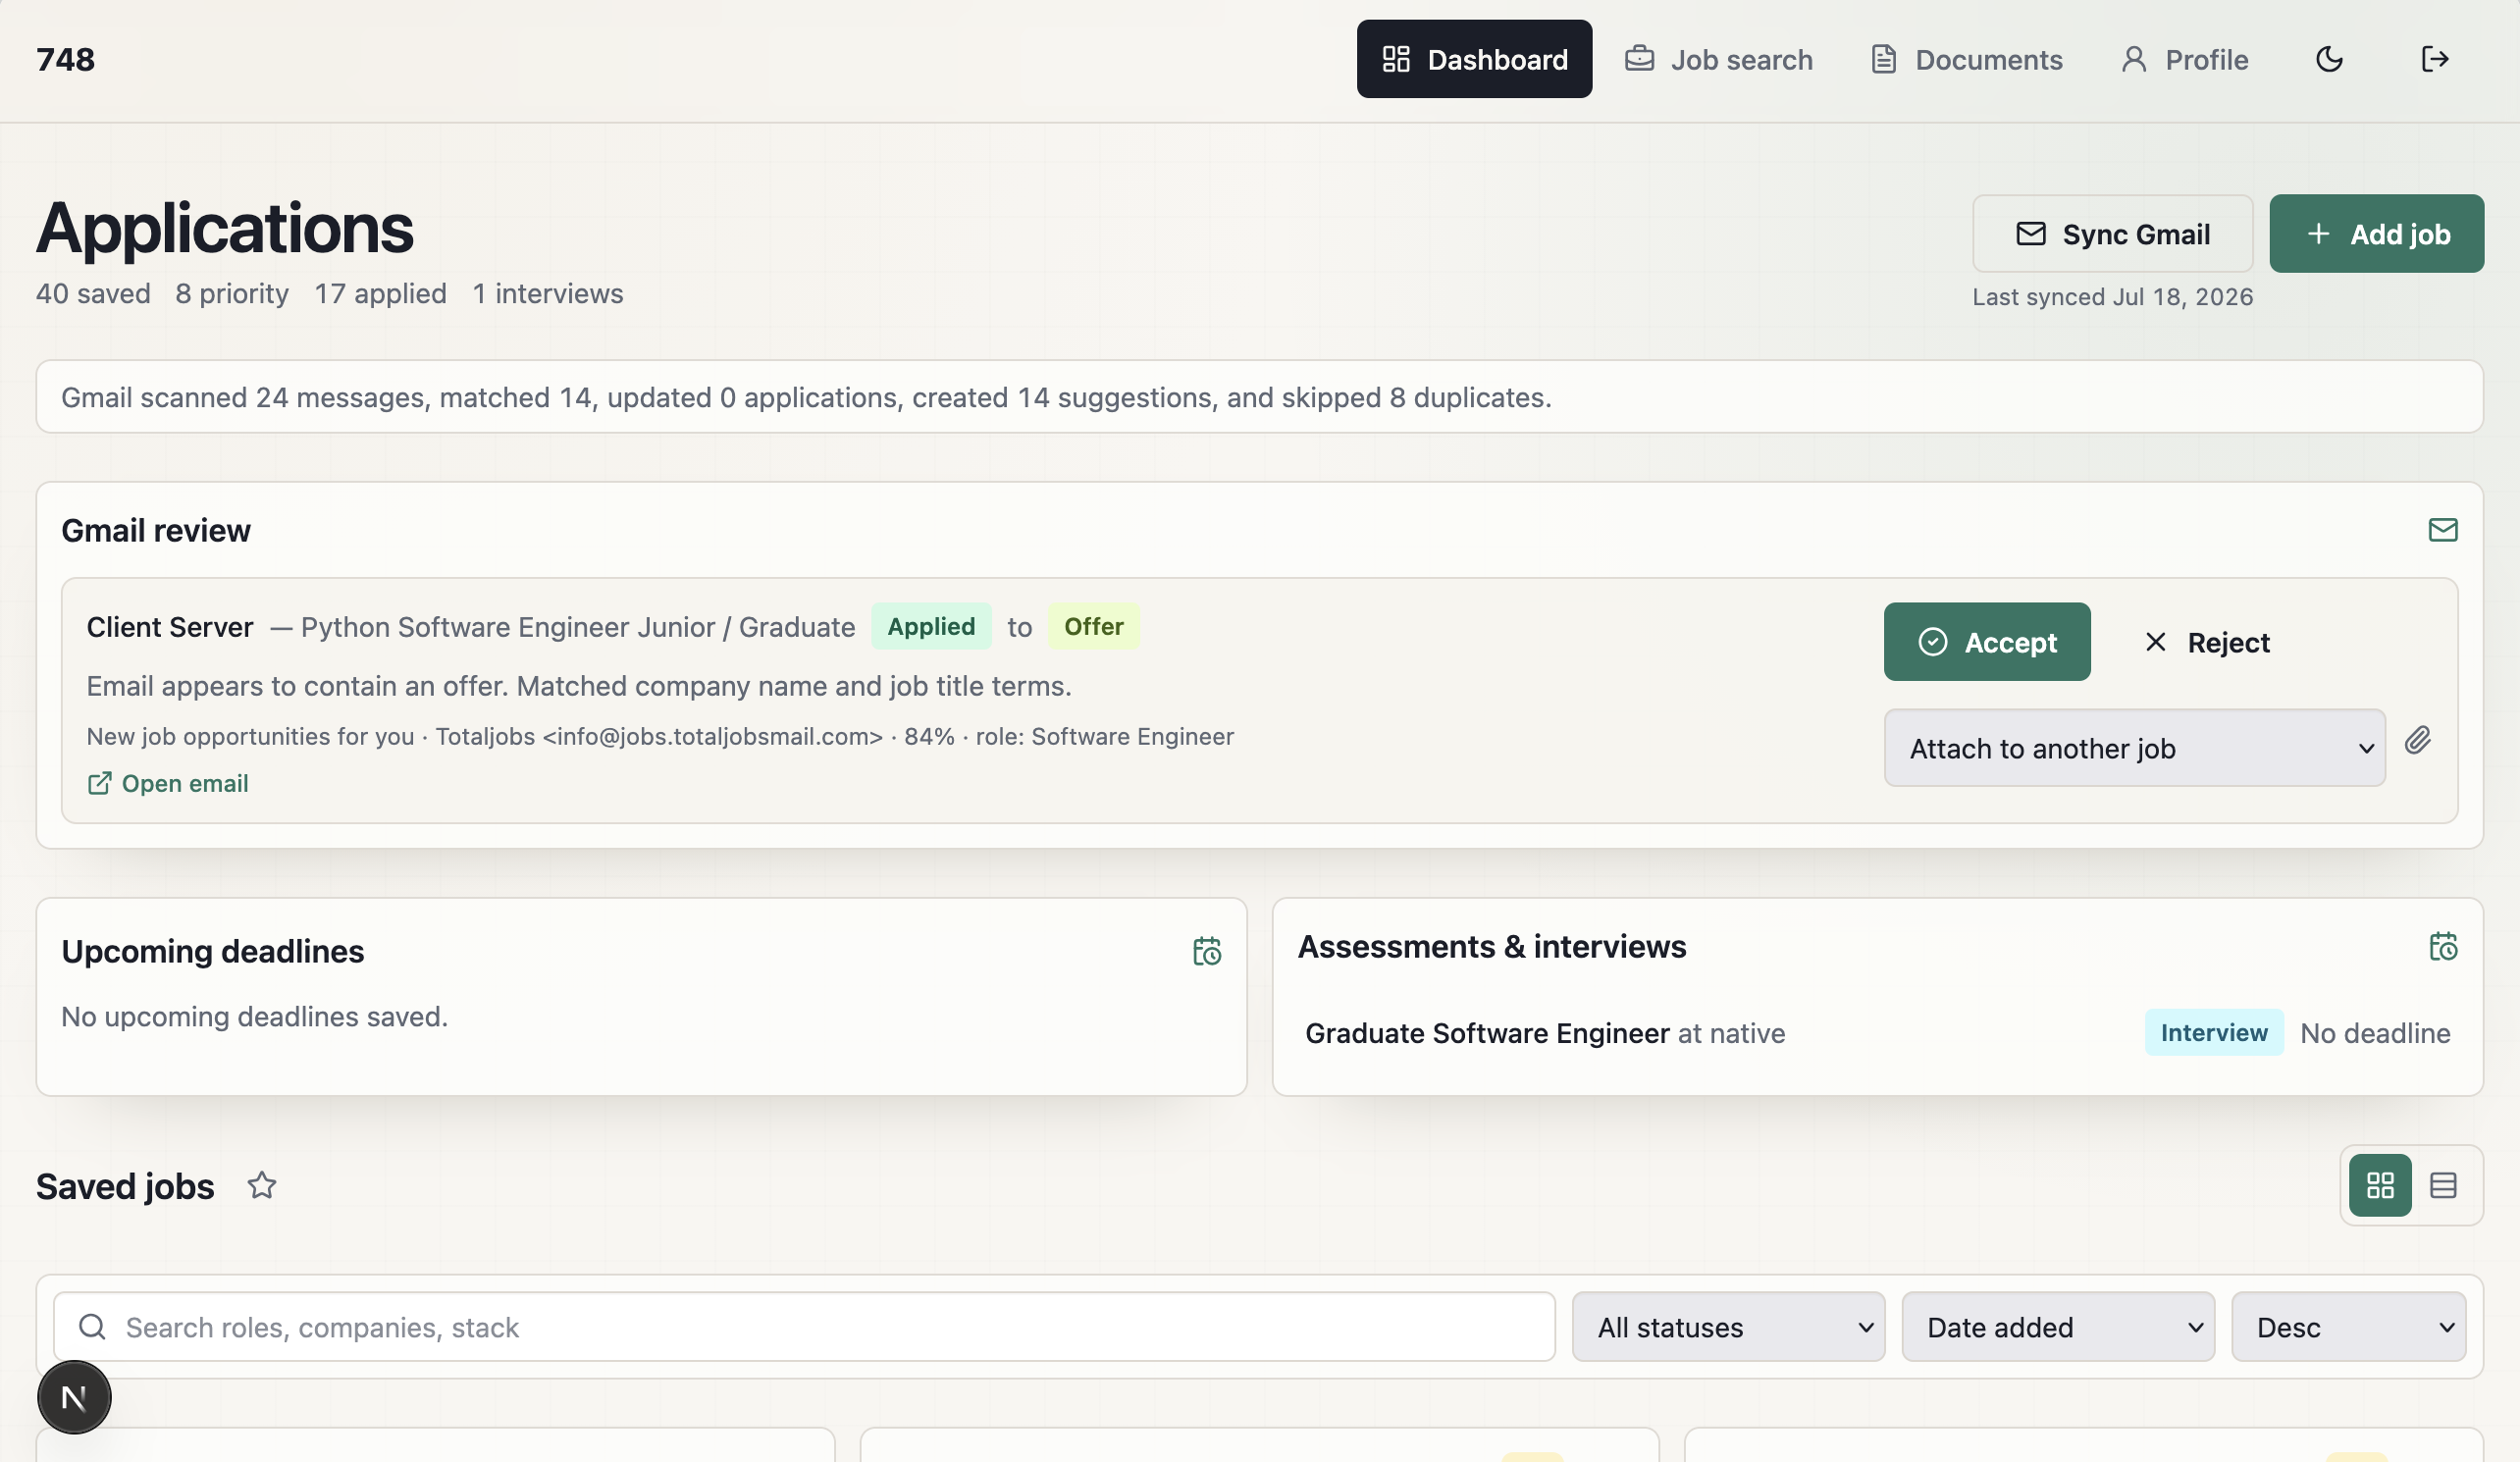Click the Client Server company name
This screenshot has width=2520, height=1462.
(x=170, y=627)
